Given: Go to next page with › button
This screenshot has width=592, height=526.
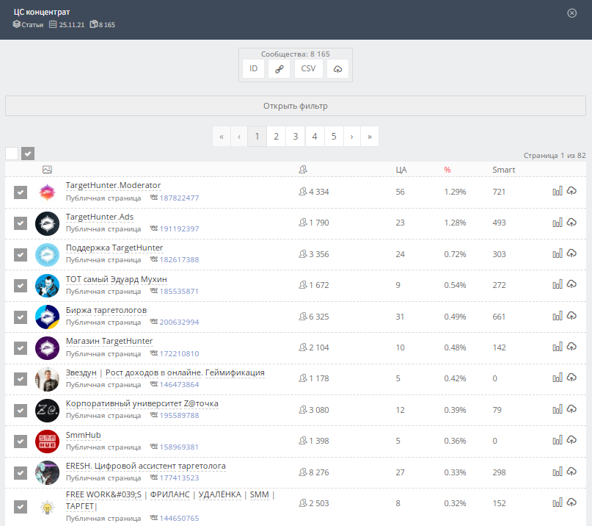Looking at the screenshot, I should (352, 137).
